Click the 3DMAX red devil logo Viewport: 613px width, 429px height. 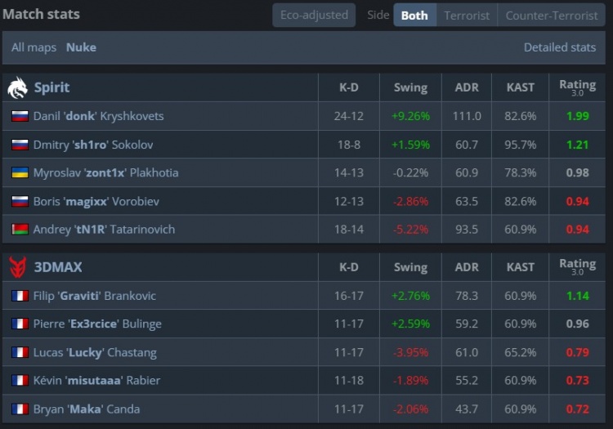tap(17, 267)
